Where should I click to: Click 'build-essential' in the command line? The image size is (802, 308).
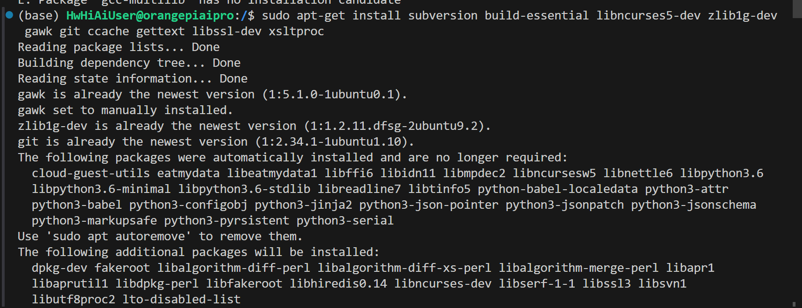[x=537, y=15]
